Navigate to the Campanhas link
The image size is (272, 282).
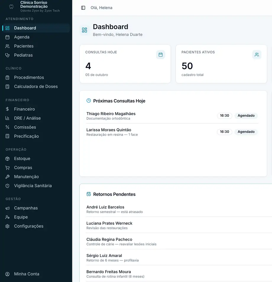coord(36,208)
